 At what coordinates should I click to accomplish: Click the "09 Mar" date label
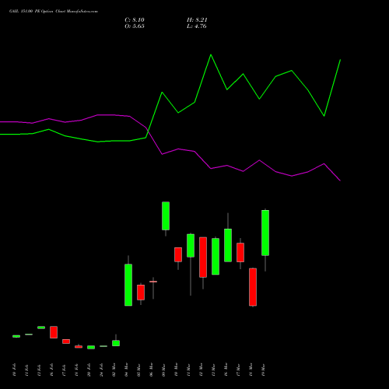(163, 370)
